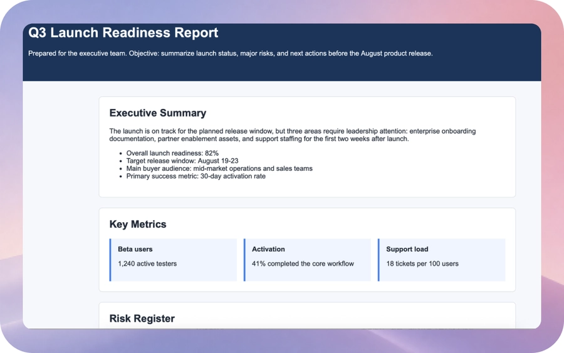564x353 pixels.
Task: Click the Risk Register heading
Action: [142, 319]
